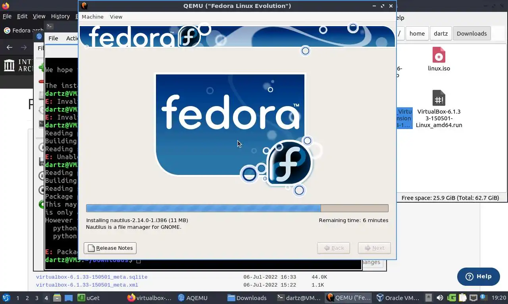Click the QEMU Fedora entry in the taskbar
The height and width of the screenshot is (304, 508).
point(349,298)
